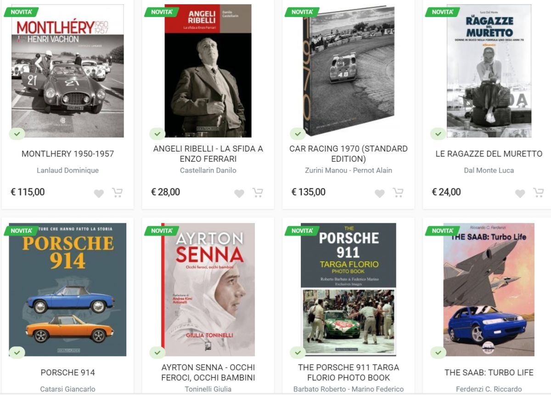This screenshot has height=395, width=551.
Task: Open The Saab: Turbo Life title
Action: point(489,372)
